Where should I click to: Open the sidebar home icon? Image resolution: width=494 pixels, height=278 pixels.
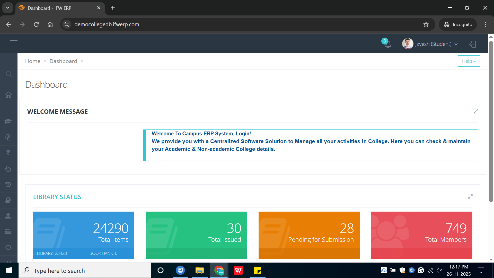[8, 95]
